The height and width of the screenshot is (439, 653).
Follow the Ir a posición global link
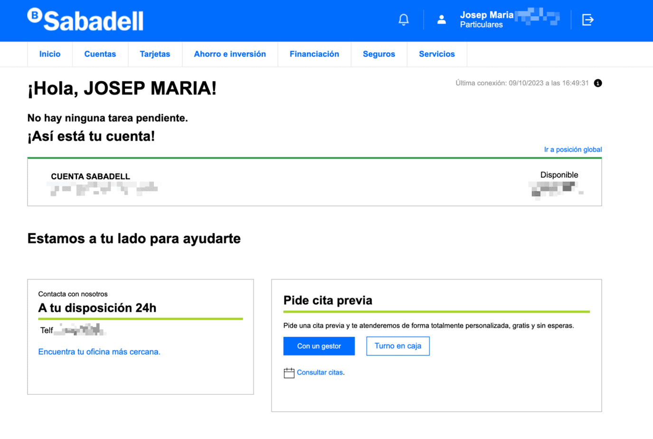(573, 150)
